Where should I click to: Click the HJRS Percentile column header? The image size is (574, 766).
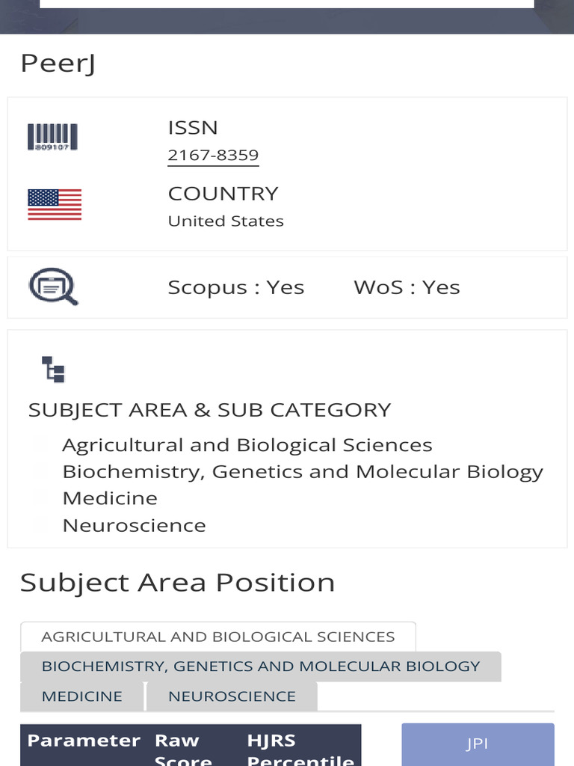300,750
